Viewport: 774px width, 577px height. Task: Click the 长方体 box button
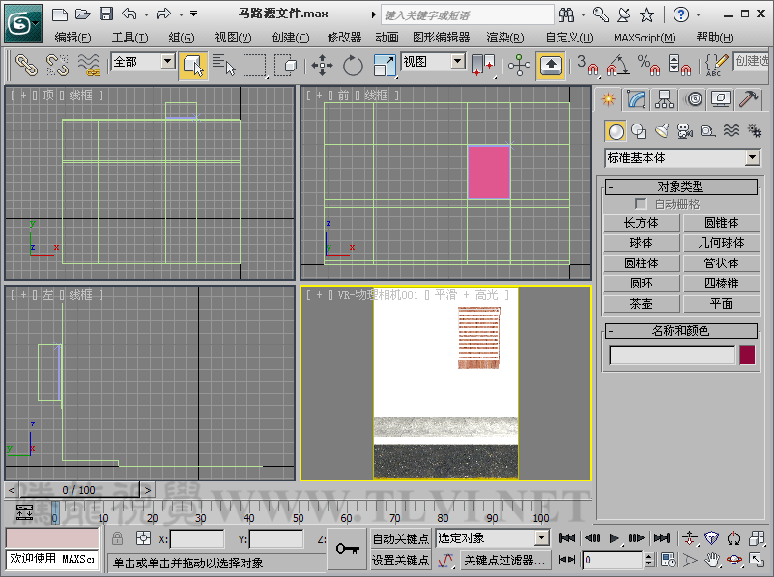pos(641,223)
